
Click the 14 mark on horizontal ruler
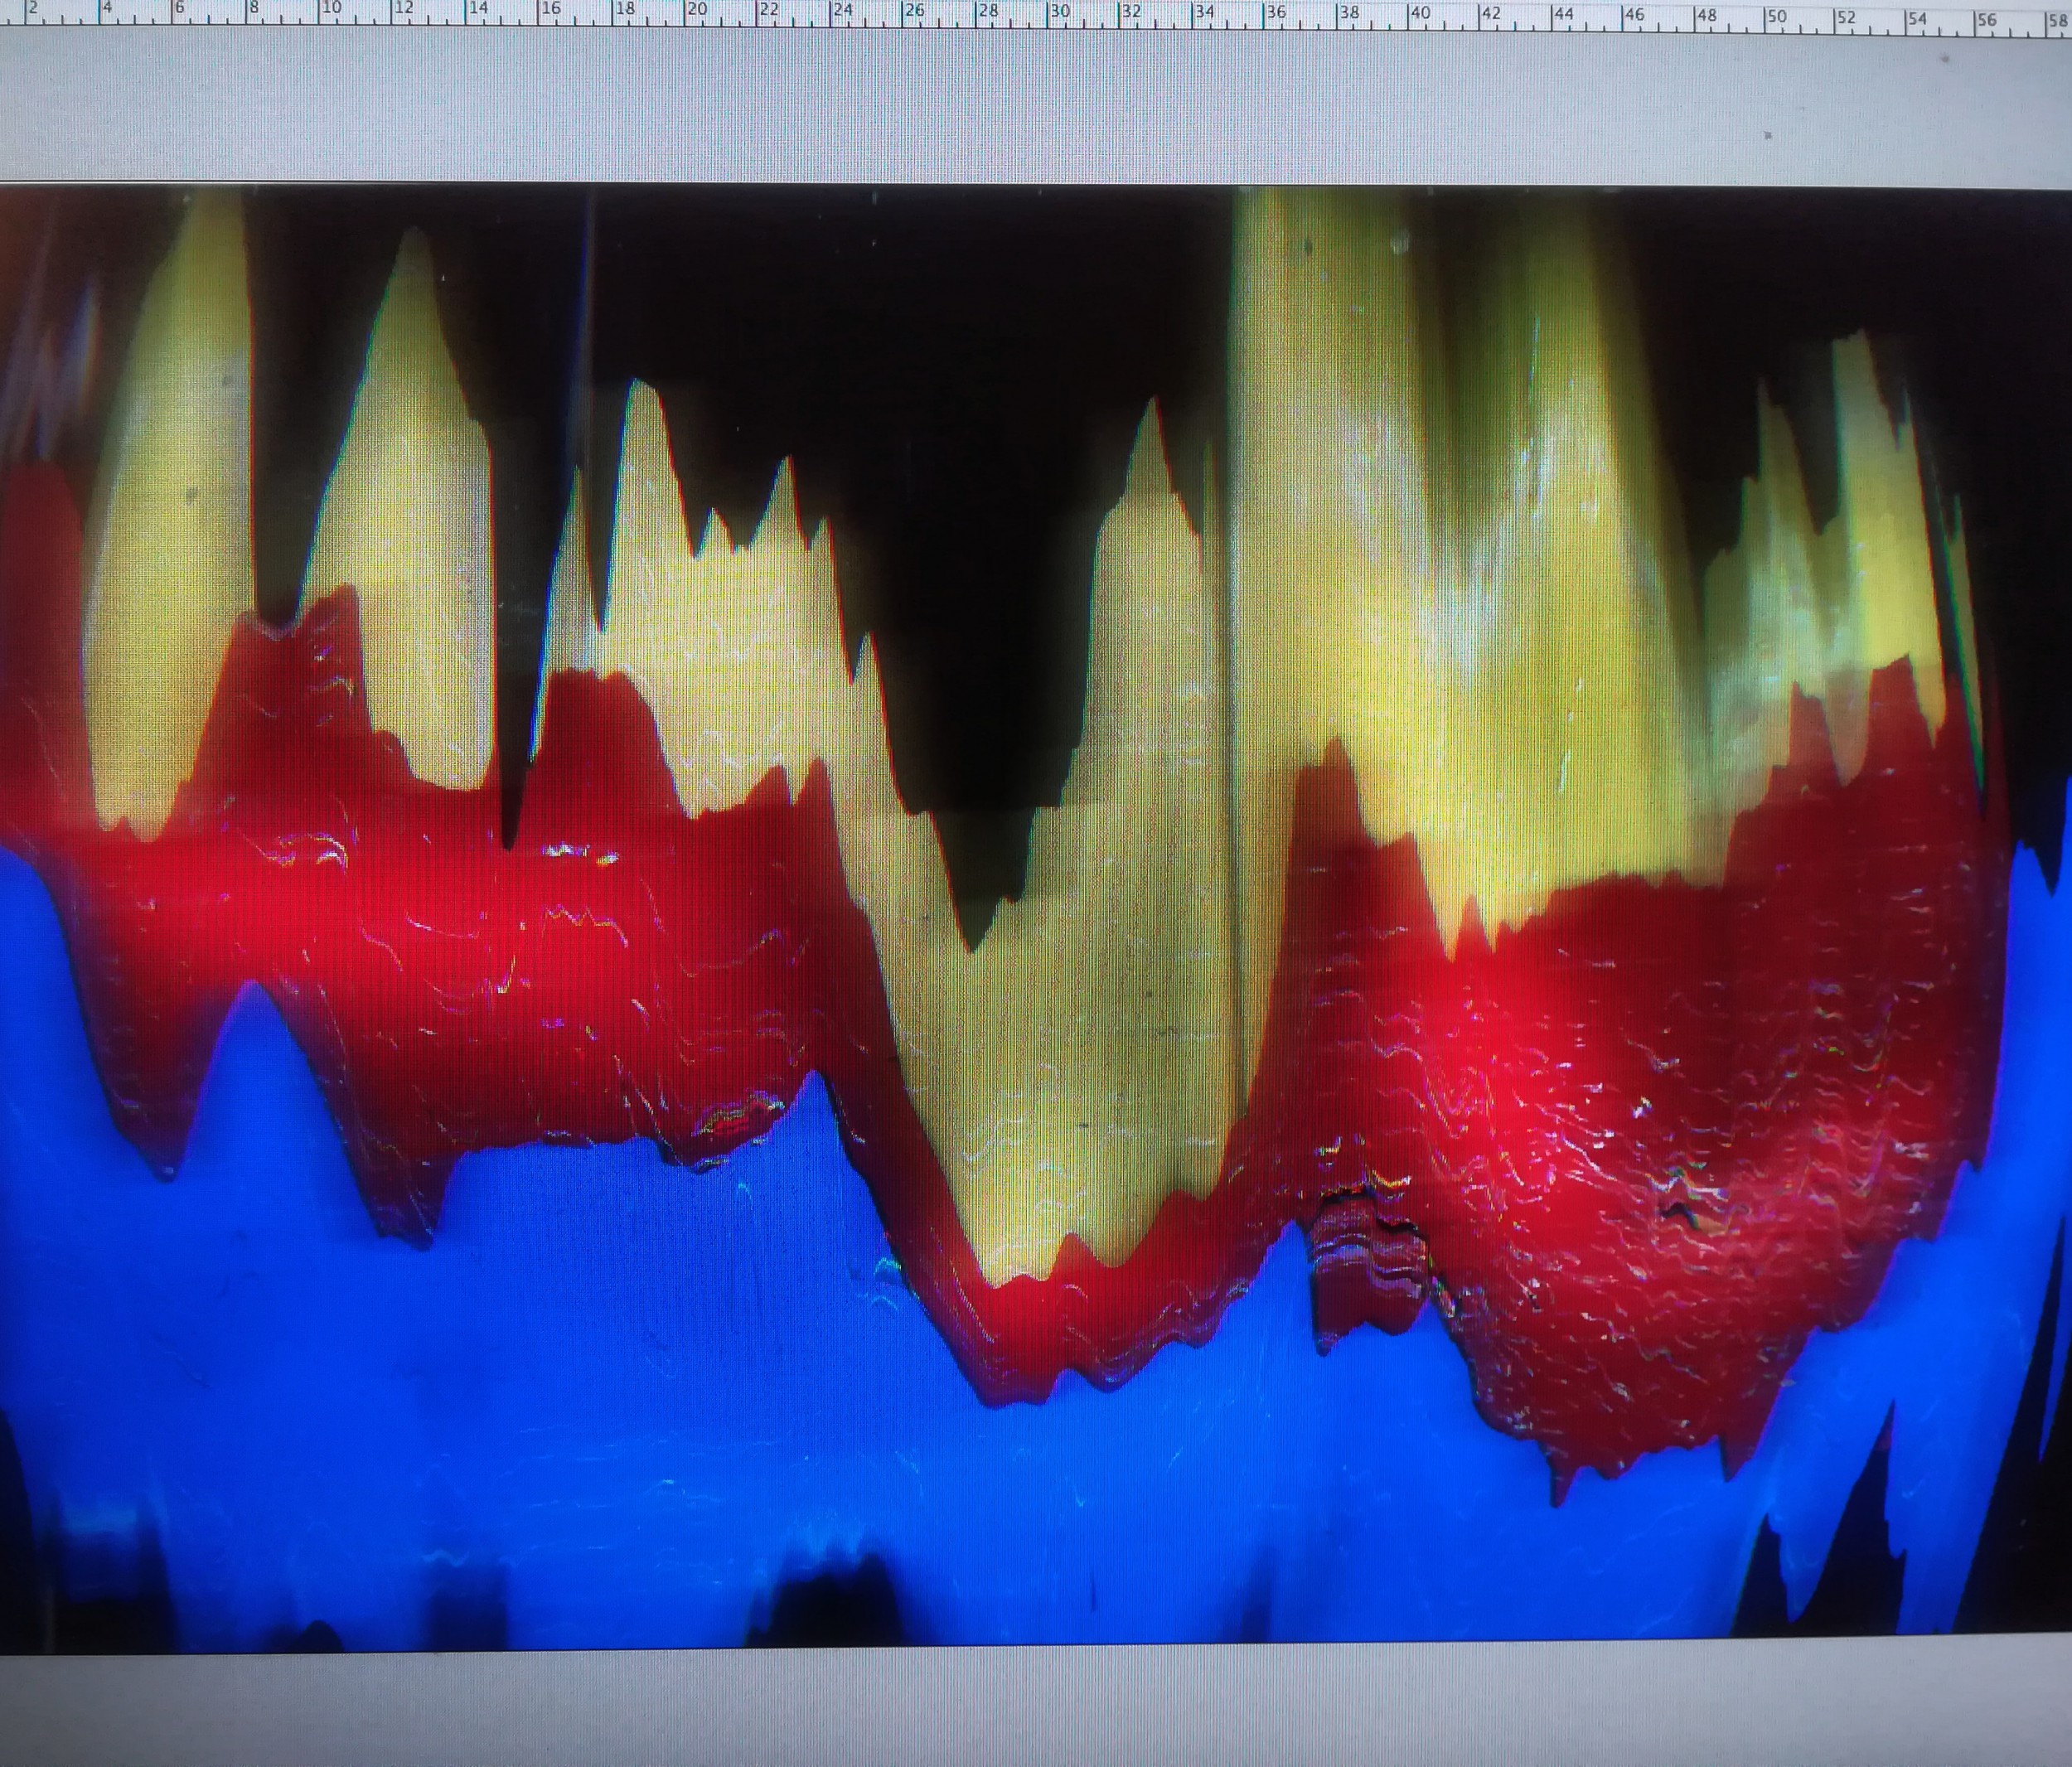[478, 9]
